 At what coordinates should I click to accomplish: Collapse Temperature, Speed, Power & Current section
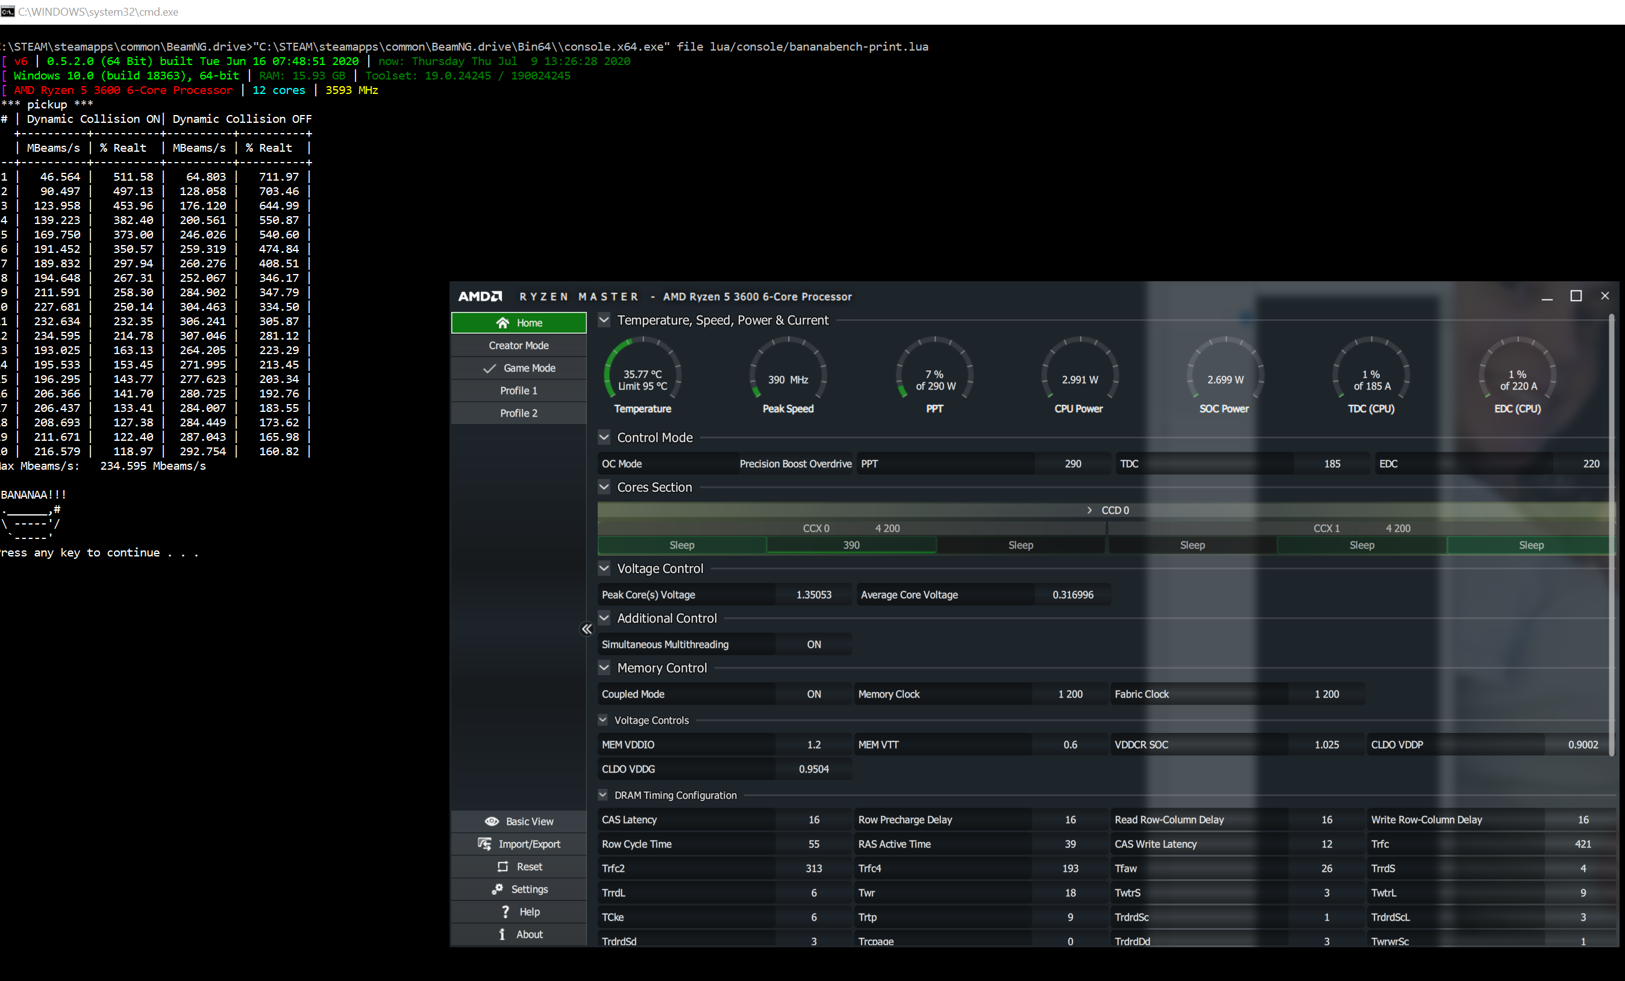pyautogui.click(x=604, y=320)
